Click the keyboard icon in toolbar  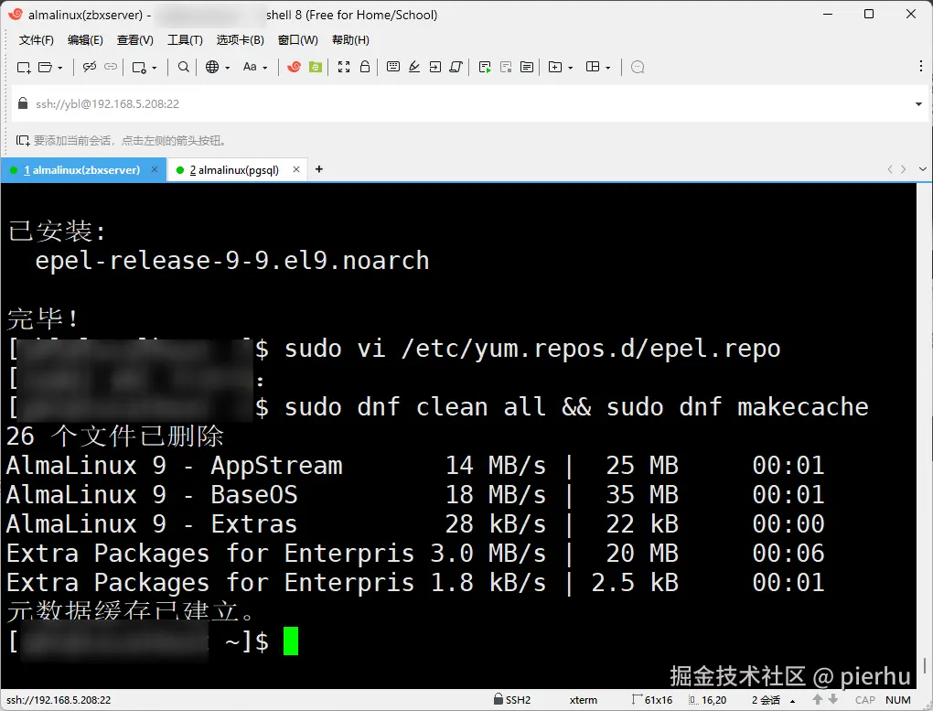pyautogui.click(x=392, y=67)
